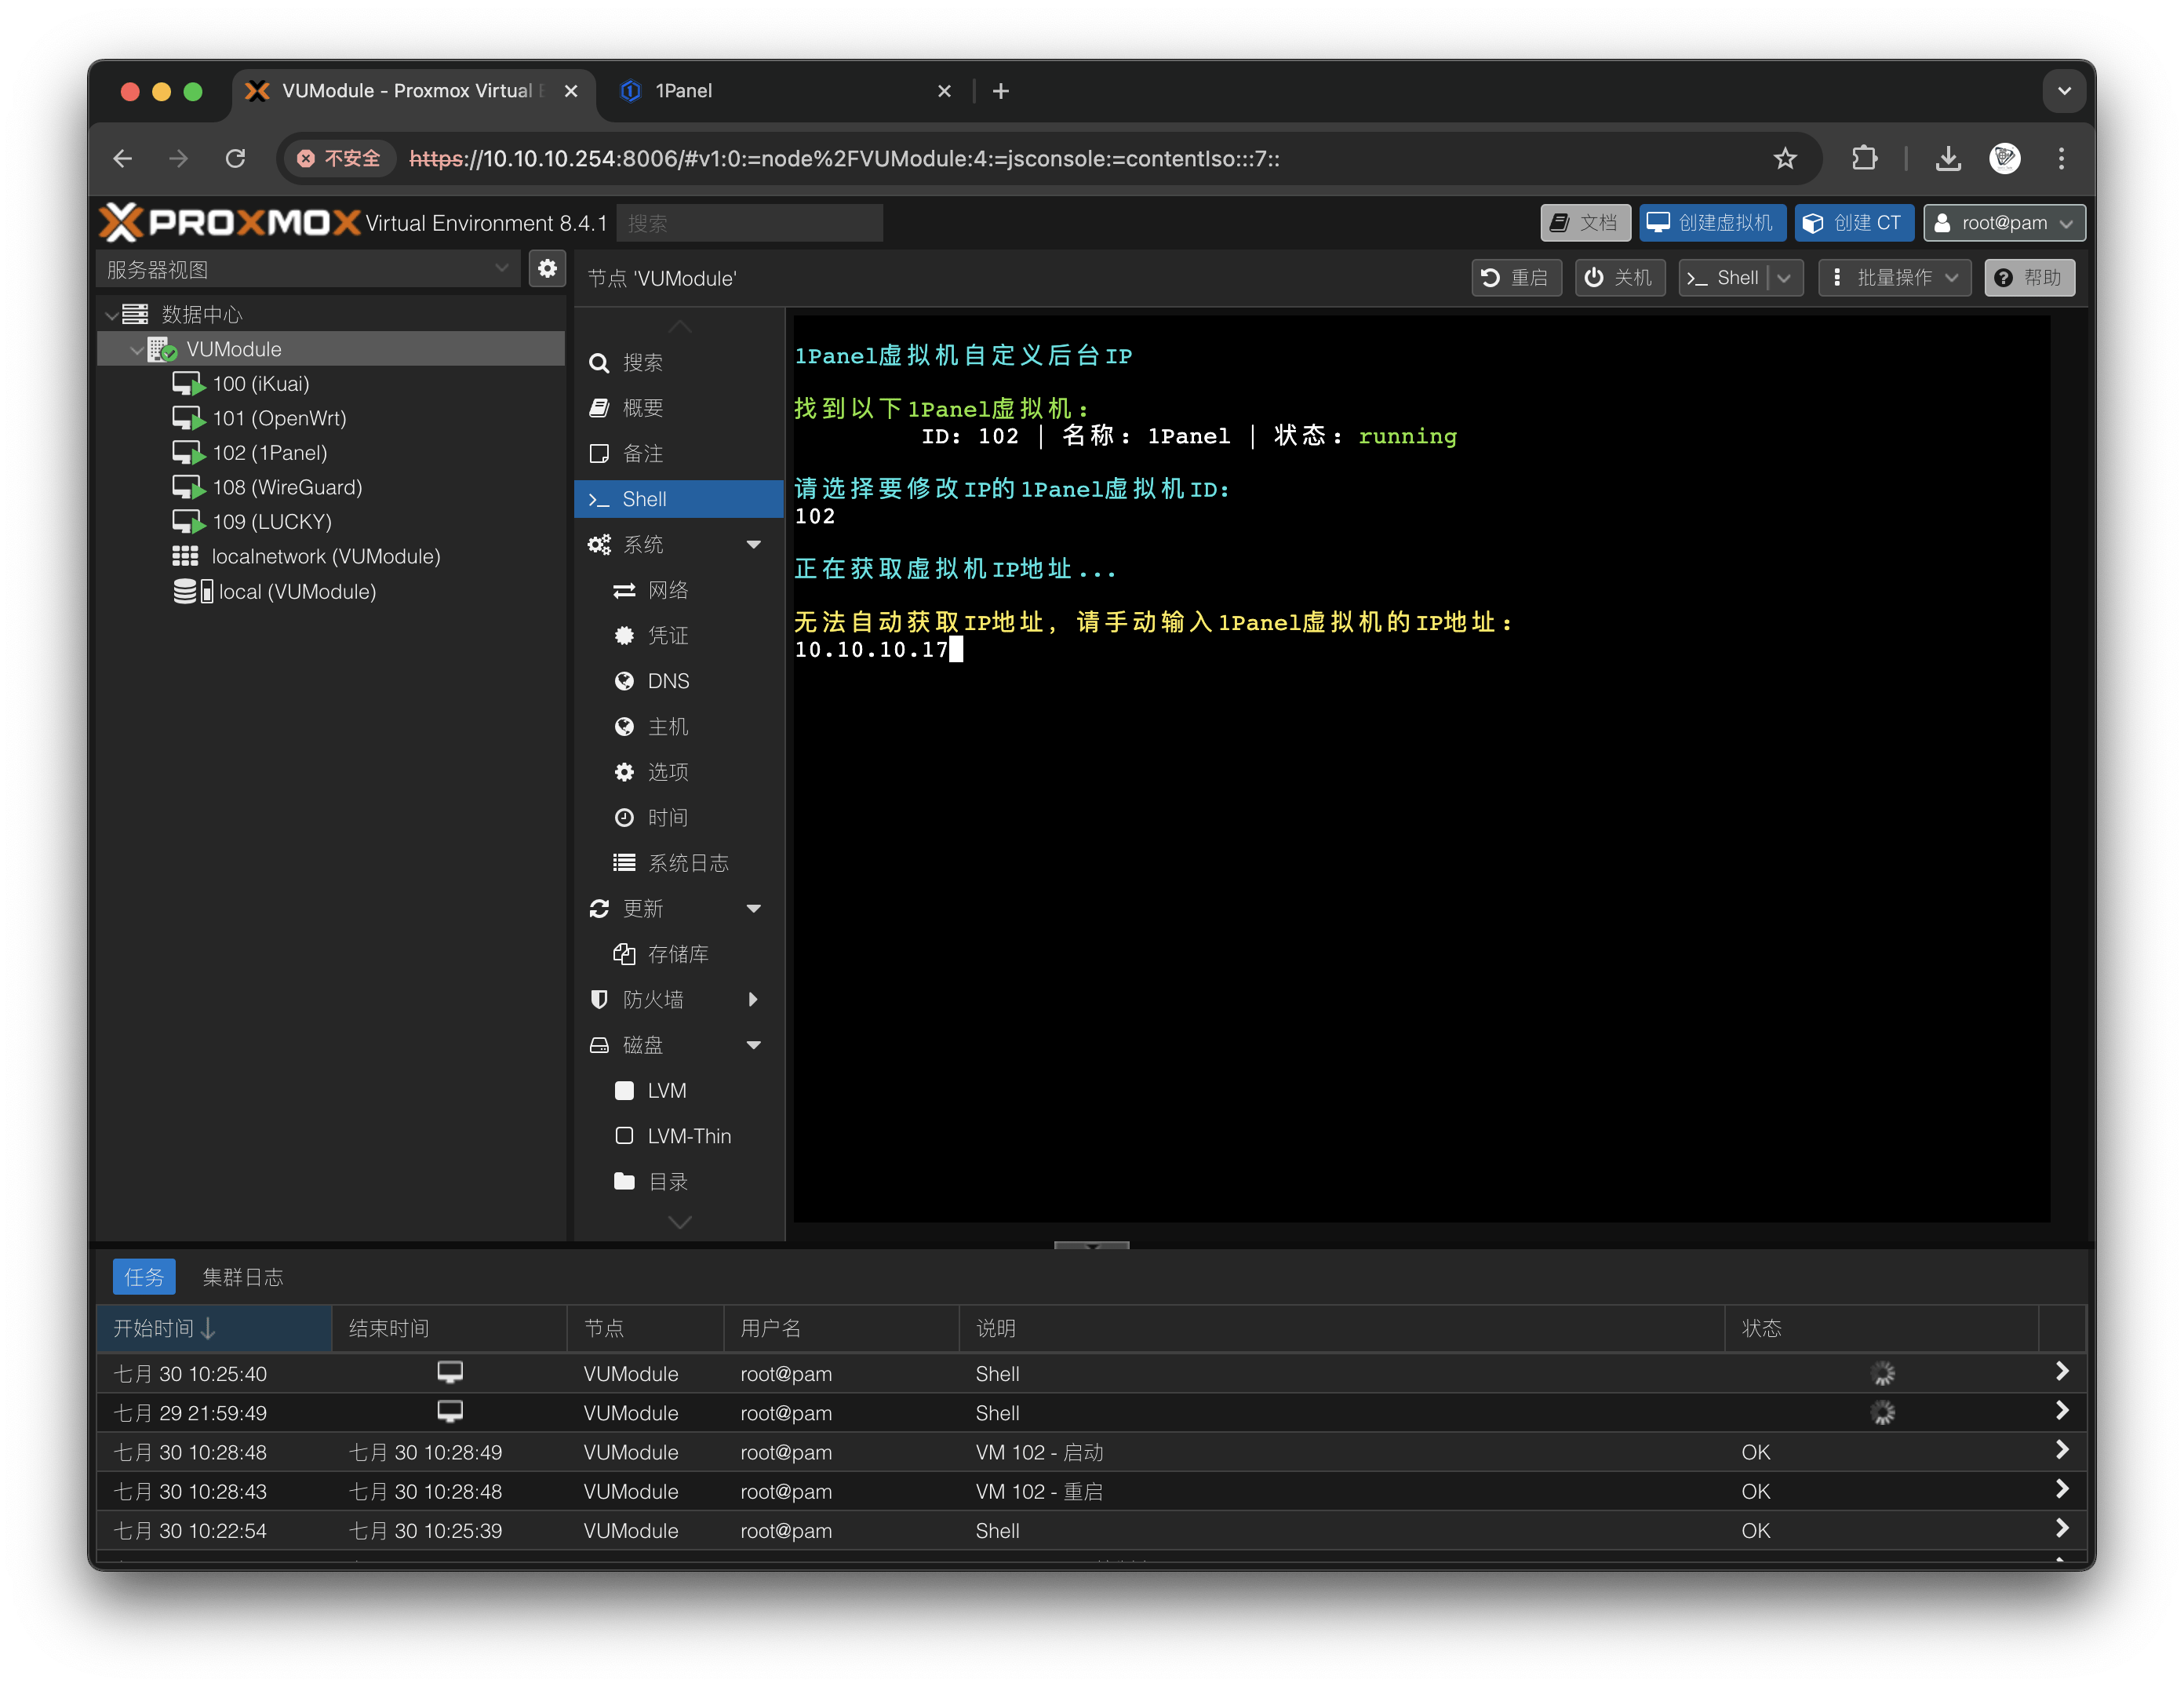Click the Proxmox search input field

click(749, 223)
